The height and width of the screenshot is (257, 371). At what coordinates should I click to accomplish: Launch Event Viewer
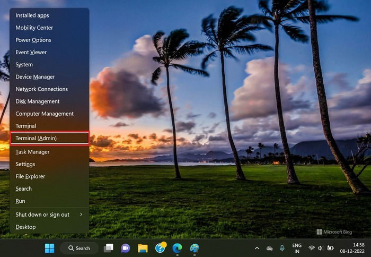pyautogui.click(x=49, y=52)
